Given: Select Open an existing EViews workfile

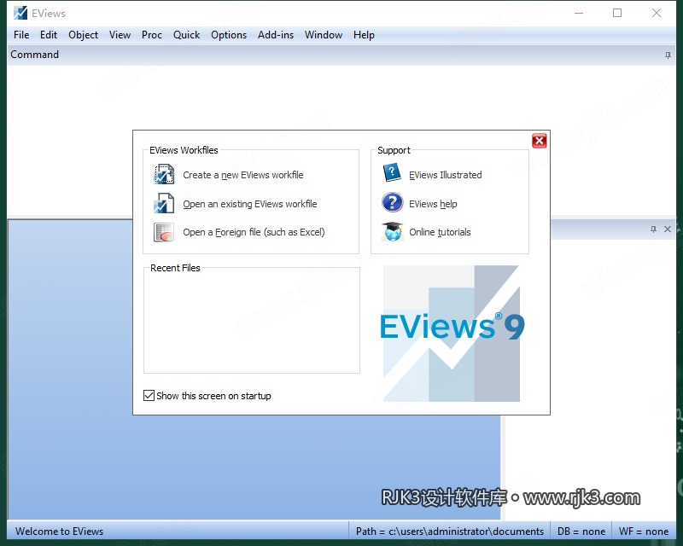Looking at the screenshot, I should [x=250, y=204].
